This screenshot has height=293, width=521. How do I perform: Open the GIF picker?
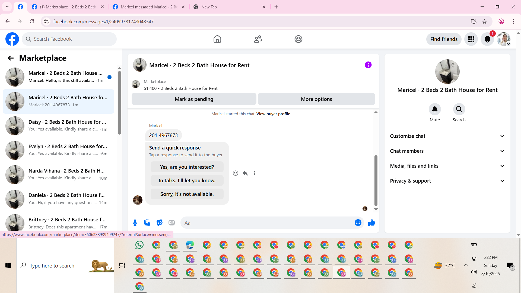[x=171, y=223]
